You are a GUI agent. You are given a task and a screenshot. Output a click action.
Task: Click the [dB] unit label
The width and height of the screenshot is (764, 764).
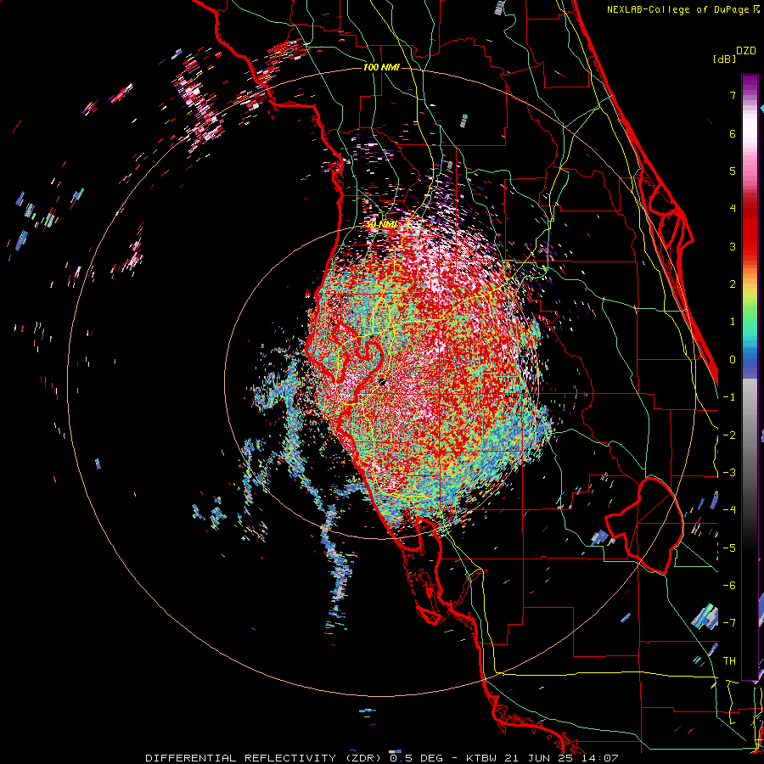coord(724,59)
